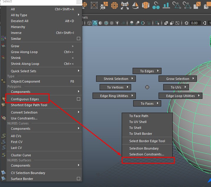Toggle multisample anti-aliasing ring icon
The width and height of the screenshot is (211, 187).
click(x=143, y=23)
